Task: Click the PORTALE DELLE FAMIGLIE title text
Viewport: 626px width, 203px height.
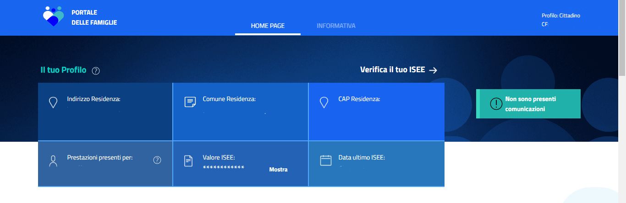Action: click(94, 17)
